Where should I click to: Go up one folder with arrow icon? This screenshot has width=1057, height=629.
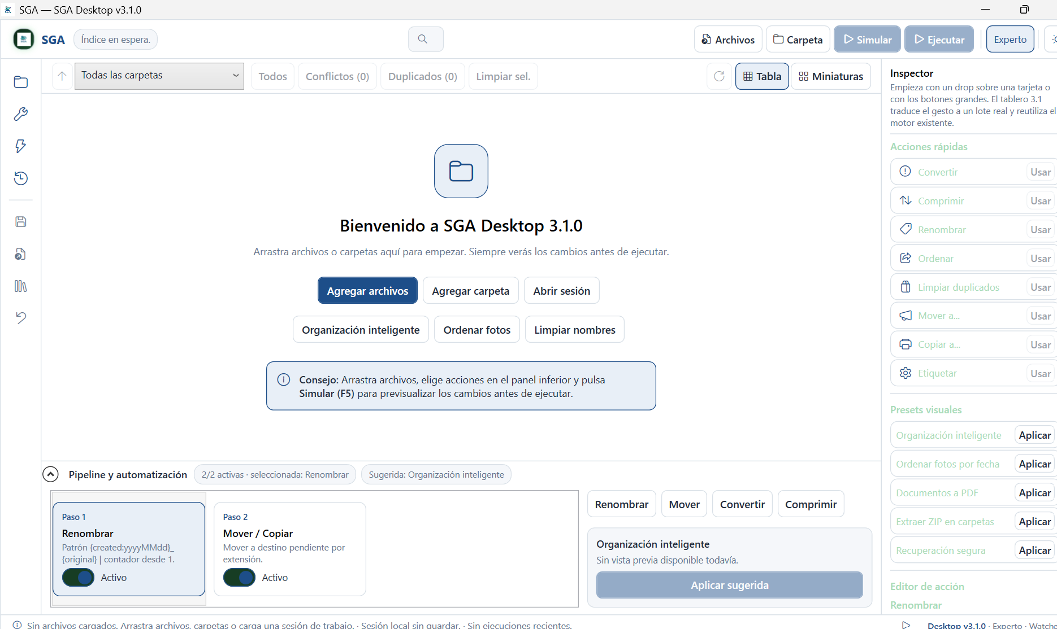62,76
